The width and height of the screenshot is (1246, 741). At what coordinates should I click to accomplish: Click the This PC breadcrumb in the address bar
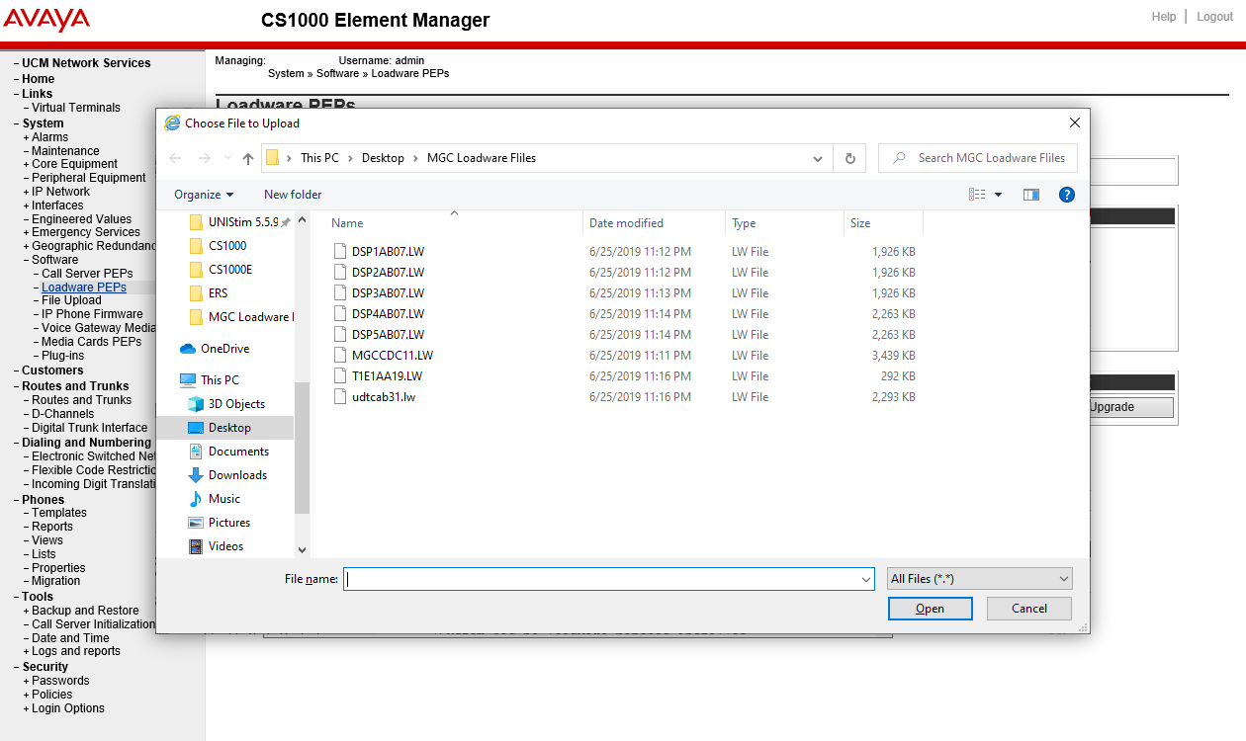click(319, 158)
